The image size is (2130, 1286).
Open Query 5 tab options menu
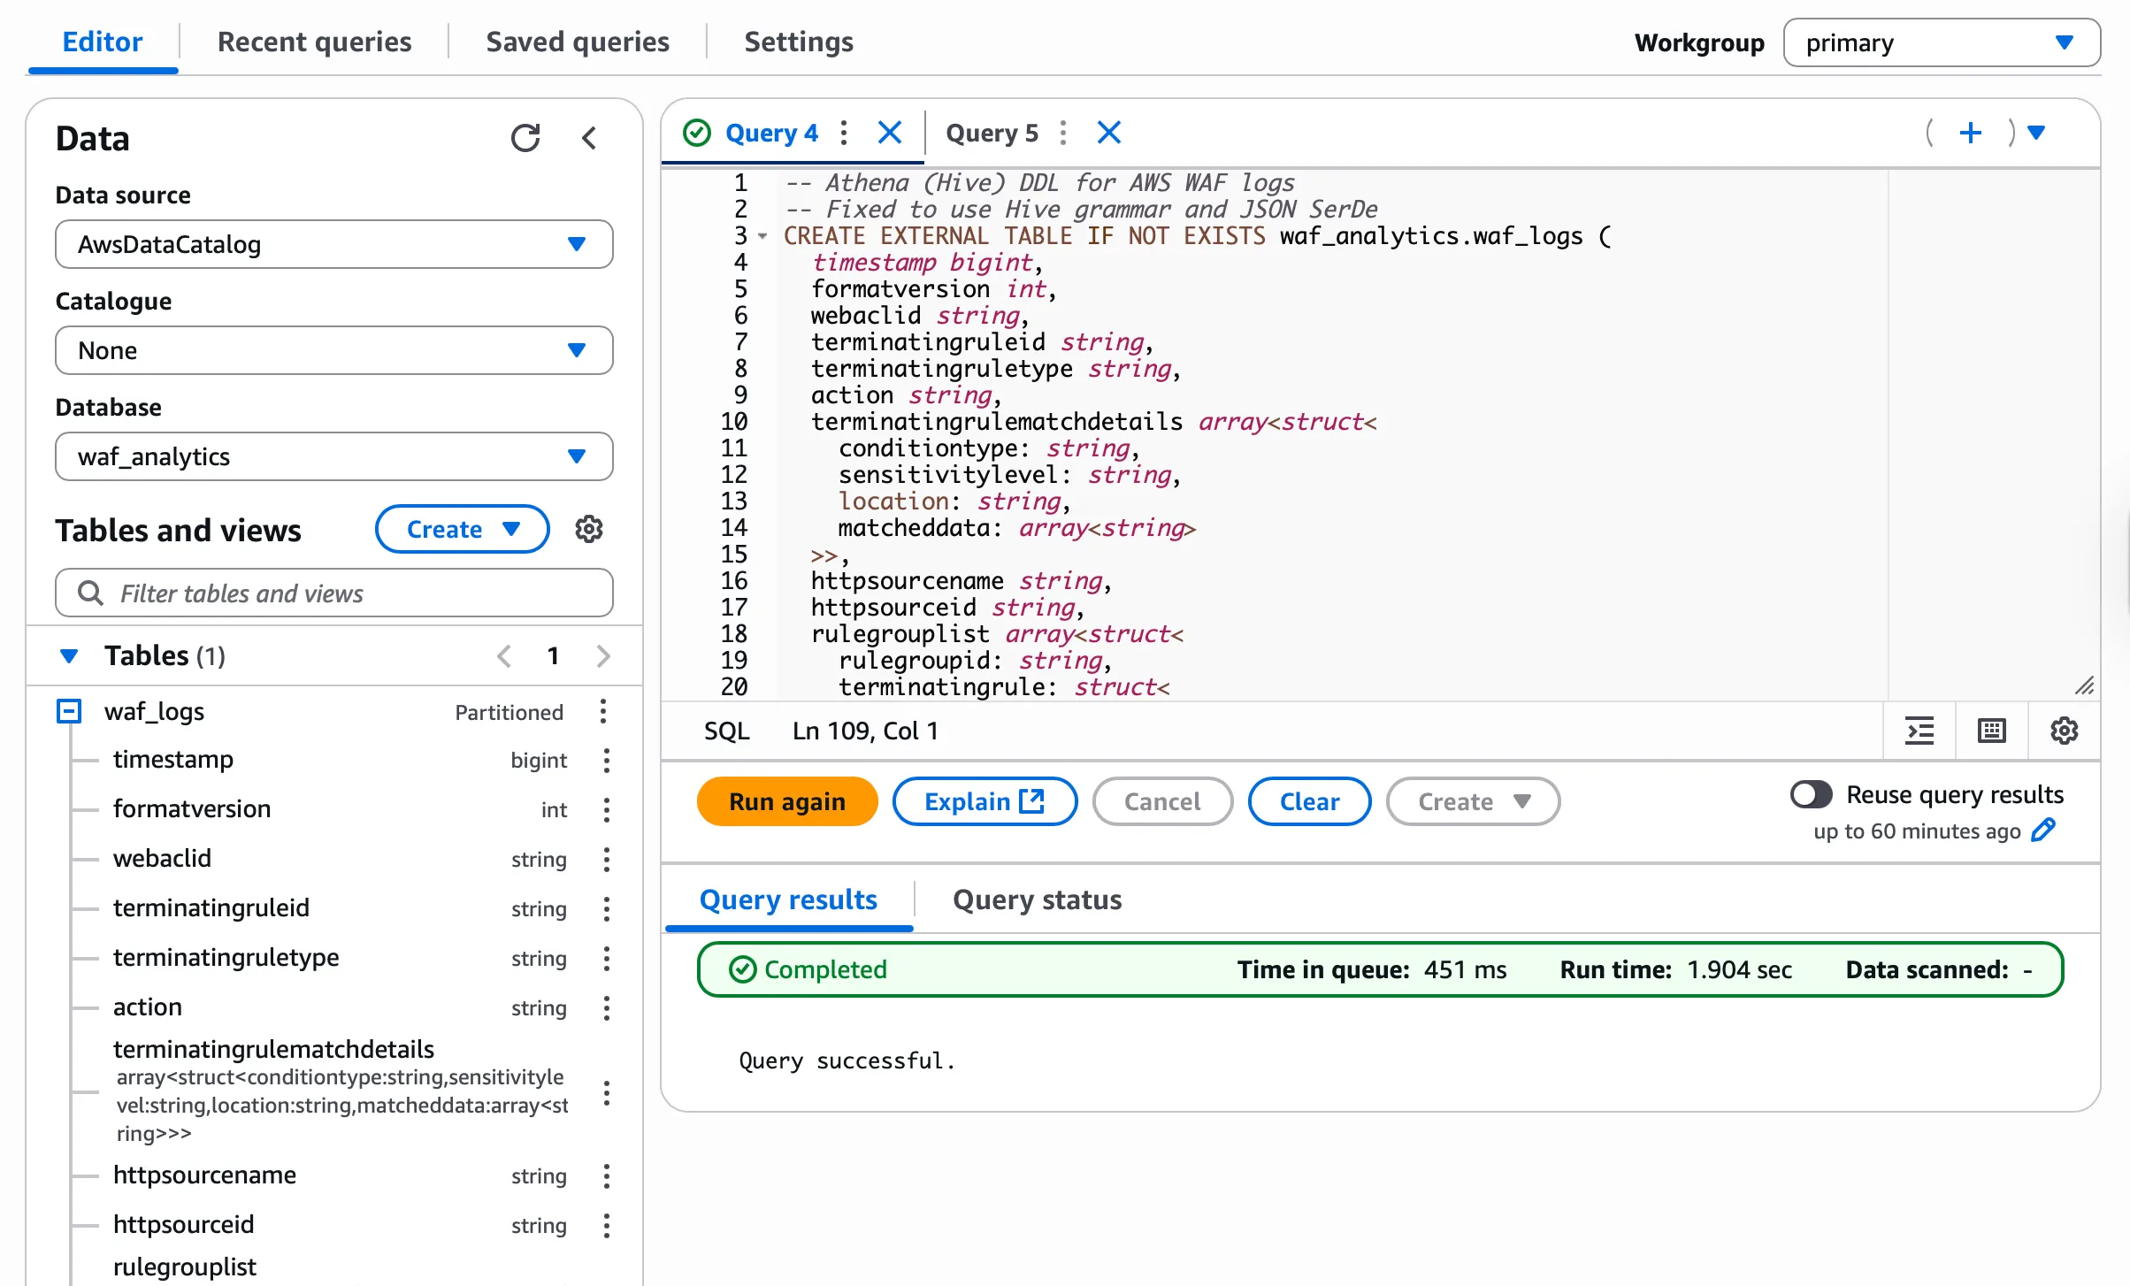(1063, 133)
